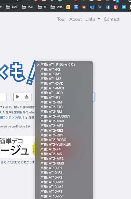Switch voice to AT10-F2

click(x=64, y=173)
